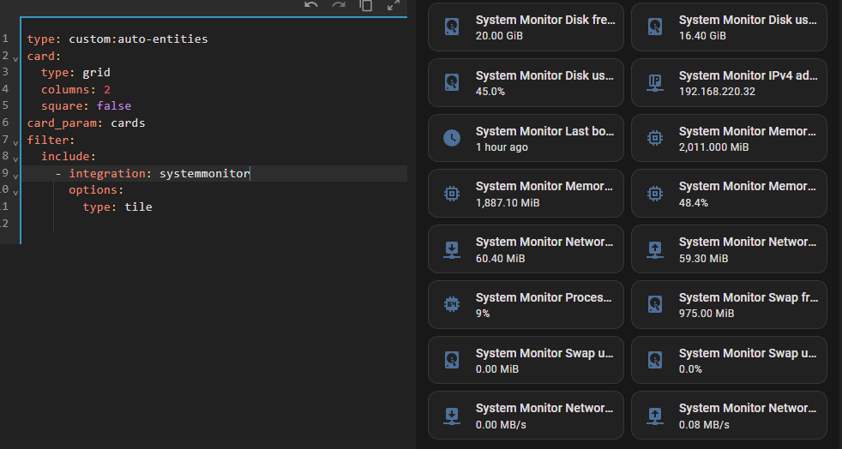Collapse the card: block fold arrow
Viewport: 842px width, 449px height.
15,57
